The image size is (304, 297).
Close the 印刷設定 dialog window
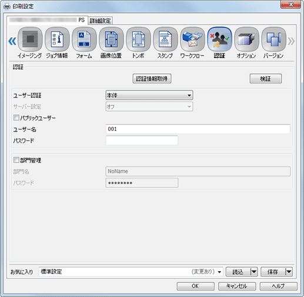point(291,5)
